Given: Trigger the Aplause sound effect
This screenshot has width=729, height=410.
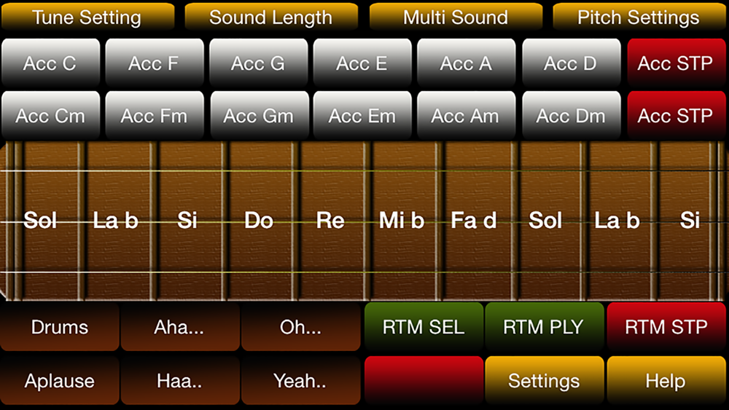Looking at the screenshot, I should coord(60,381).
